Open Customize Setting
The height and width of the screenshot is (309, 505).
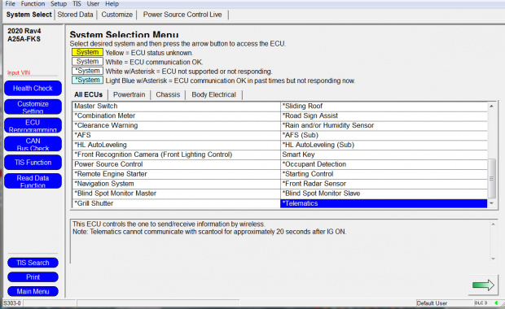[x=33, y=107]
